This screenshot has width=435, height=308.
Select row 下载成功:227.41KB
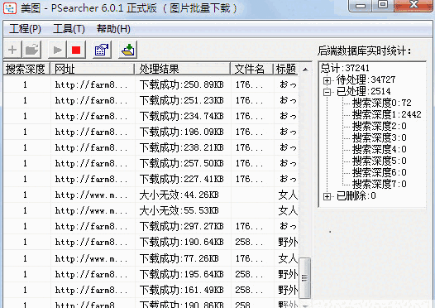point(151,179)
